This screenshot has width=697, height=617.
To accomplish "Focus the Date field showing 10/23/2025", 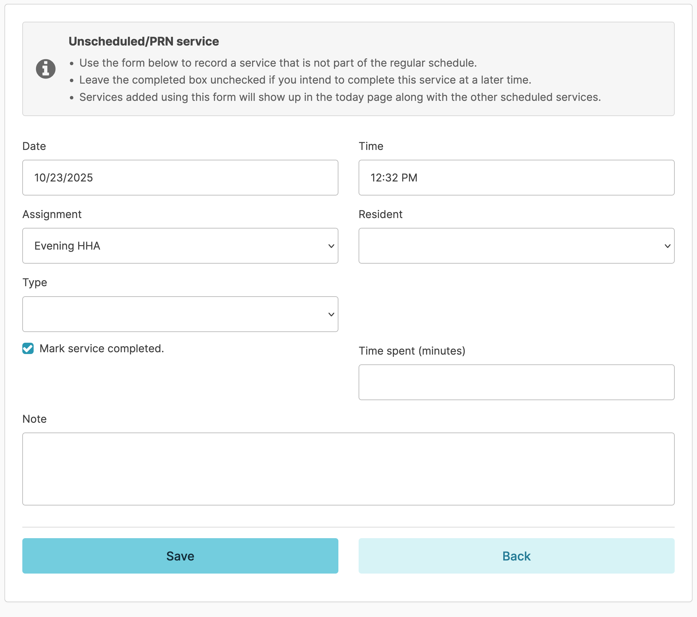I will coord(180,178).
